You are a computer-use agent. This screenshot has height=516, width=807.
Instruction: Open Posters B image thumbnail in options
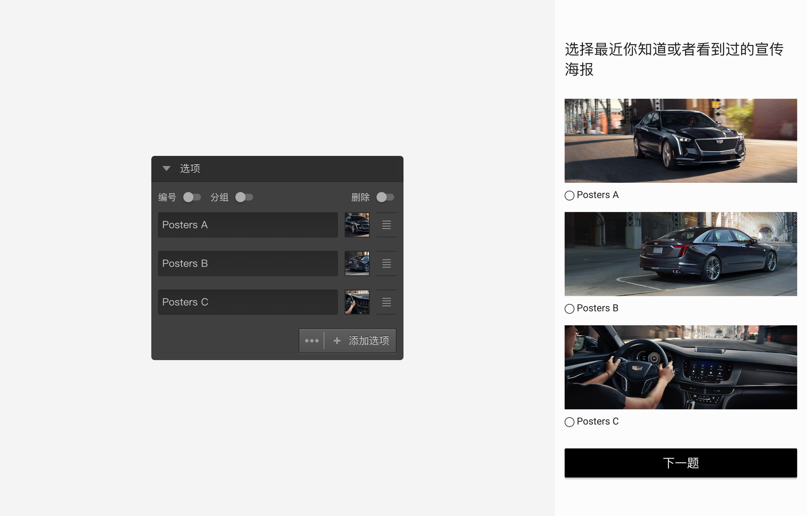pos(357,263)
